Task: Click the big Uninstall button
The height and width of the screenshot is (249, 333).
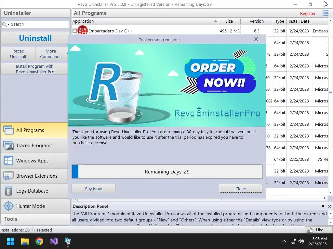Action: pyautogui.click(x=35, y=38)
